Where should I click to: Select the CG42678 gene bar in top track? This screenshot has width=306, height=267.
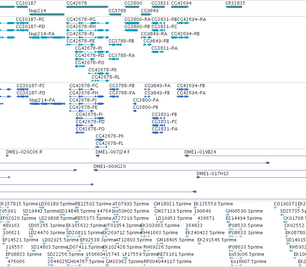click(x=88, y=7)
